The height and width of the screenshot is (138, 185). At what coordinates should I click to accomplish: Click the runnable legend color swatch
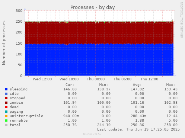(x=6, y=121)
